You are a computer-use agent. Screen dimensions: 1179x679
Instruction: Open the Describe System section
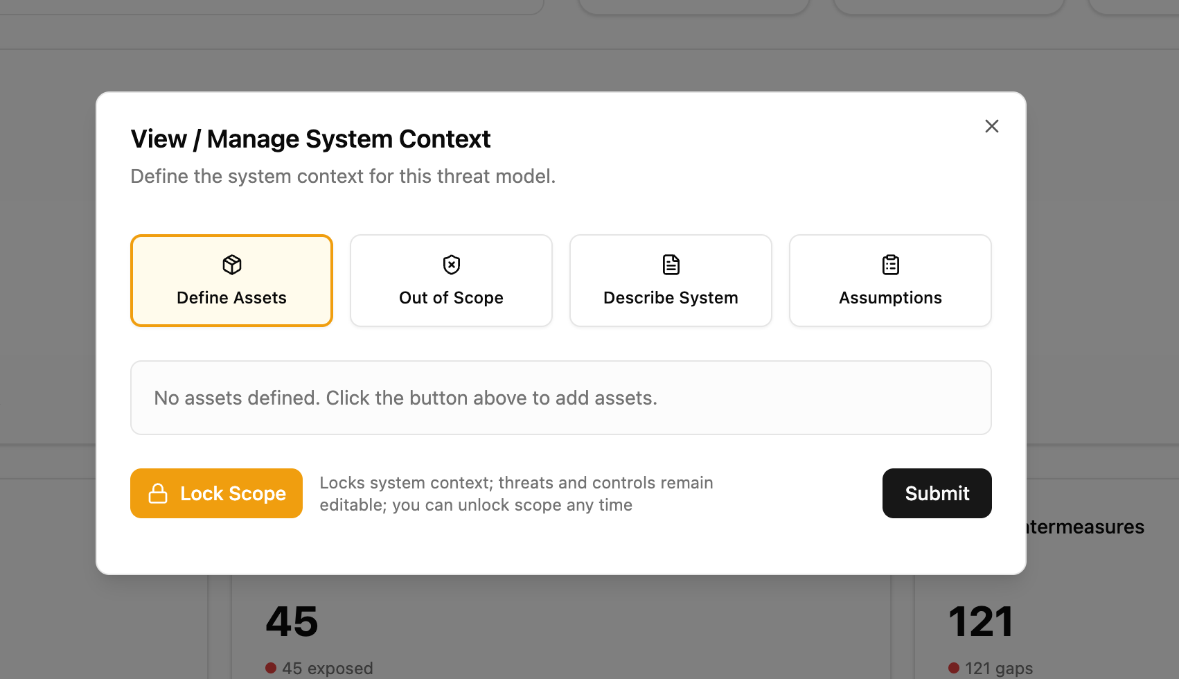670,280
